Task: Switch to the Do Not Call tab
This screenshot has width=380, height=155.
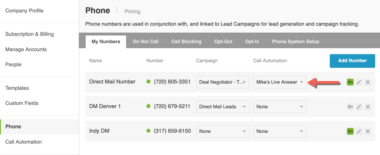Action: coord(146,41)
